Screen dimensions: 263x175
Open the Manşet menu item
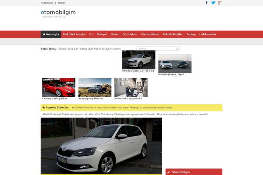(x=102, y=34)
